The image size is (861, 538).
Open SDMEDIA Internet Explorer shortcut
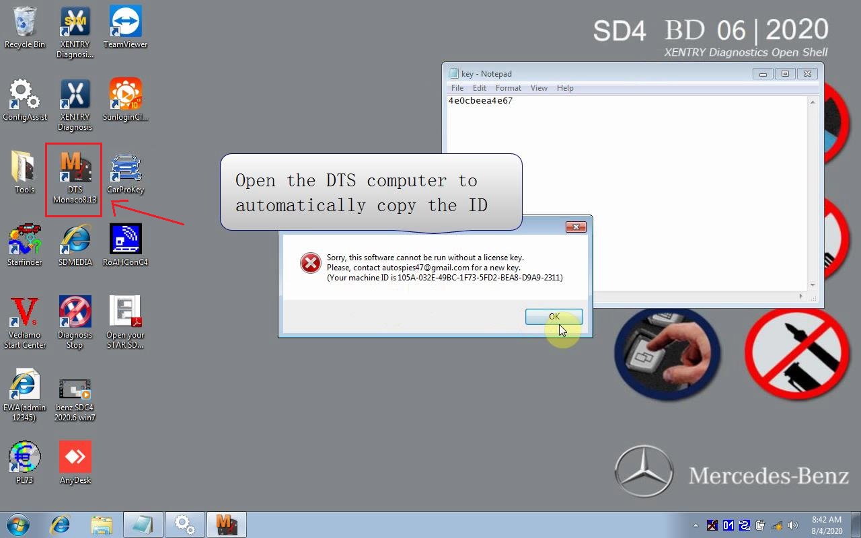pos(75,246)
